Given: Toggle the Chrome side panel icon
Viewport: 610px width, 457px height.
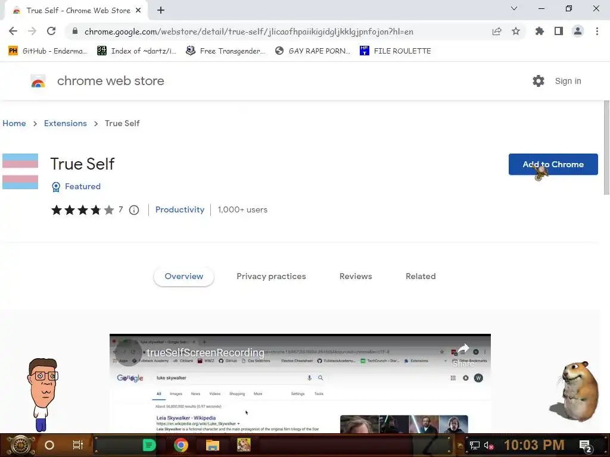Looking at the screenshot, I should click(559, 31).
